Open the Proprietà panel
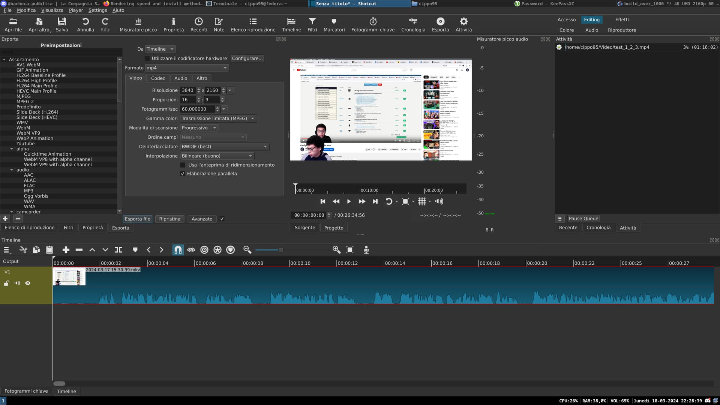Image resolution: width=720 pixels, height=405 pixels. point(173,24)
